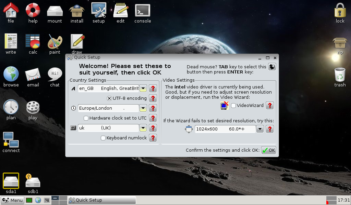Viewport: 351px width, 205px height.
Task: Click the en_GB English locale field
Action: tap(109, 88)
